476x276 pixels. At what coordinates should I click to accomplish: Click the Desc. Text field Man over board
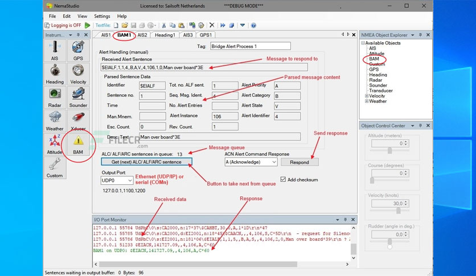pos(220,137)
